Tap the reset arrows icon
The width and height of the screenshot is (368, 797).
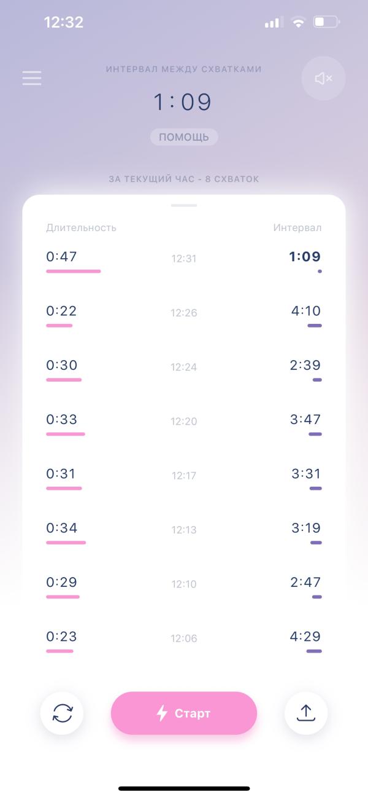pyautogui.click(x=62, y=713)
